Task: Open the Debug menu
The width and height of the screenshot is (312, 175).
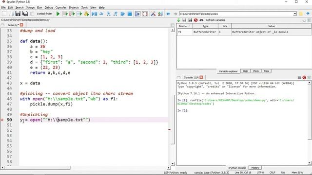Action: 49,8
